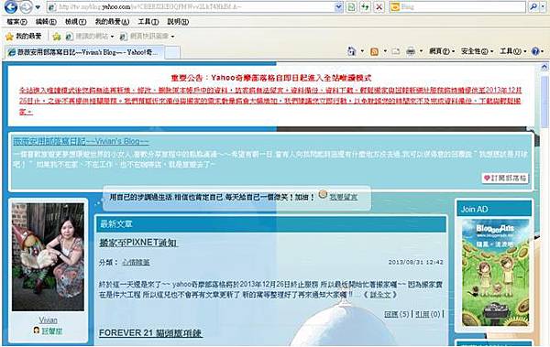Open the 檔案(F) menu
The width and height of the screenshot is (550, 347).
[x=16, y=22]
